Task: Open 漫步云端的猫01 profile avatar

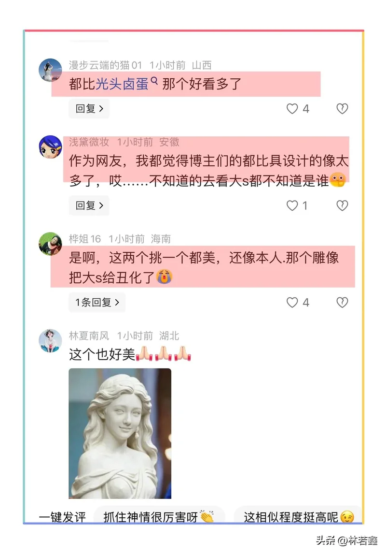Action: coord(50,70)
